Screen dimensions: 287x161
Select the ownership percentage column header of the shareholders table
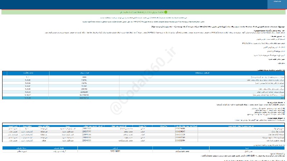coord(28,73)
